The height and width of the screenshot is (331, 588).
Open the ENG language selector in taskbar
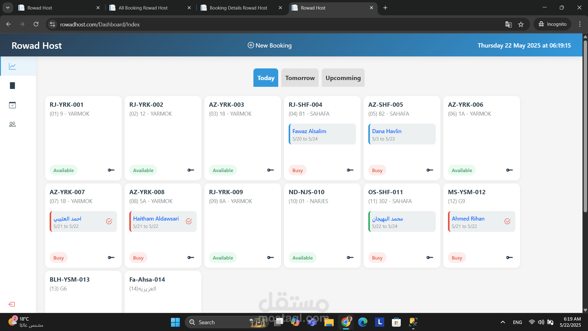coord(517,322)
